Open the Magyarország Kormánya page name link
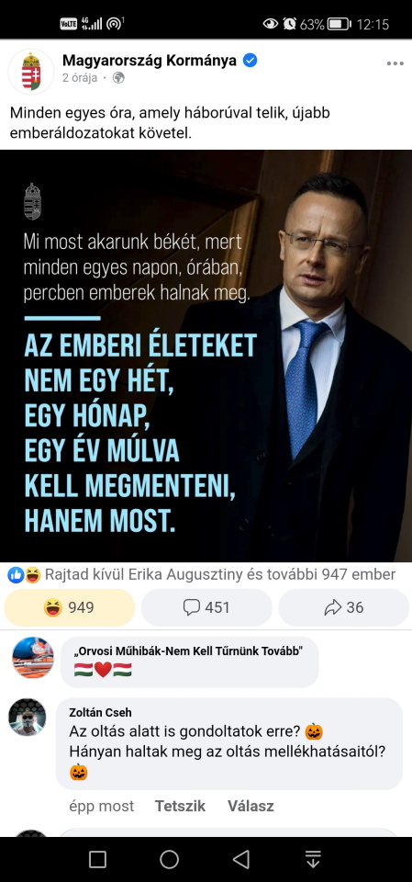This screenshot has width=412, height=882. [x=150, y=61]
